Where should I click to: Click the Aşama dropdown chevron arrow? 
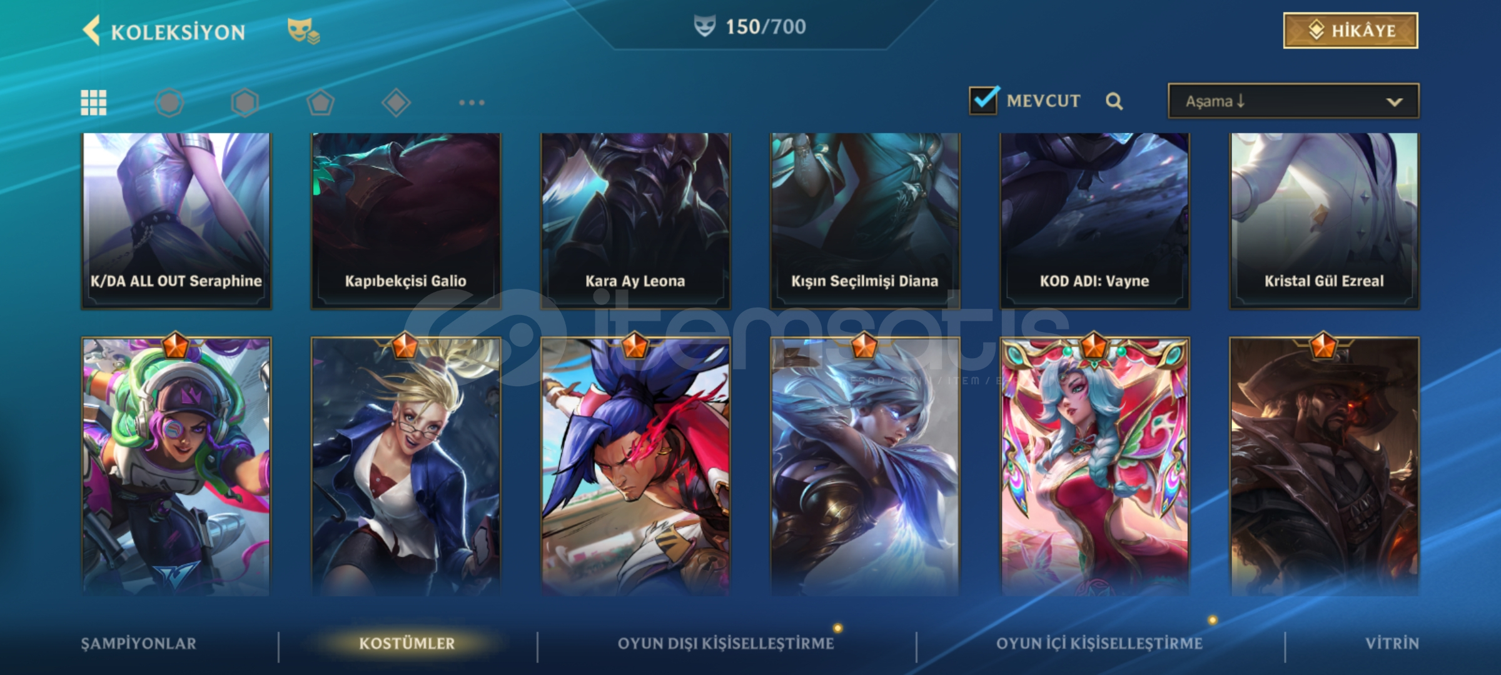1394,102
